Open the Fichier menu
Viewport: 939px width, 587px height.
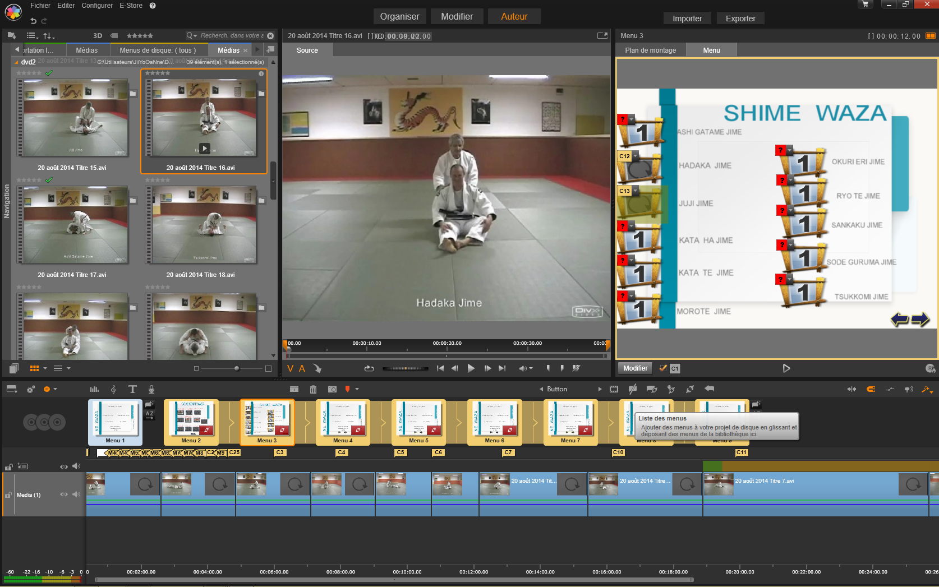(40, 6)
